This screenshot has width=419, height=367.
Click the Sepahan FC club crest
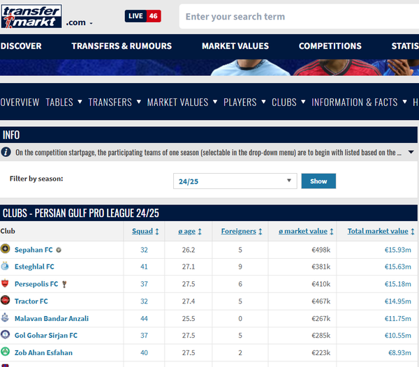[x=6, y=249]
